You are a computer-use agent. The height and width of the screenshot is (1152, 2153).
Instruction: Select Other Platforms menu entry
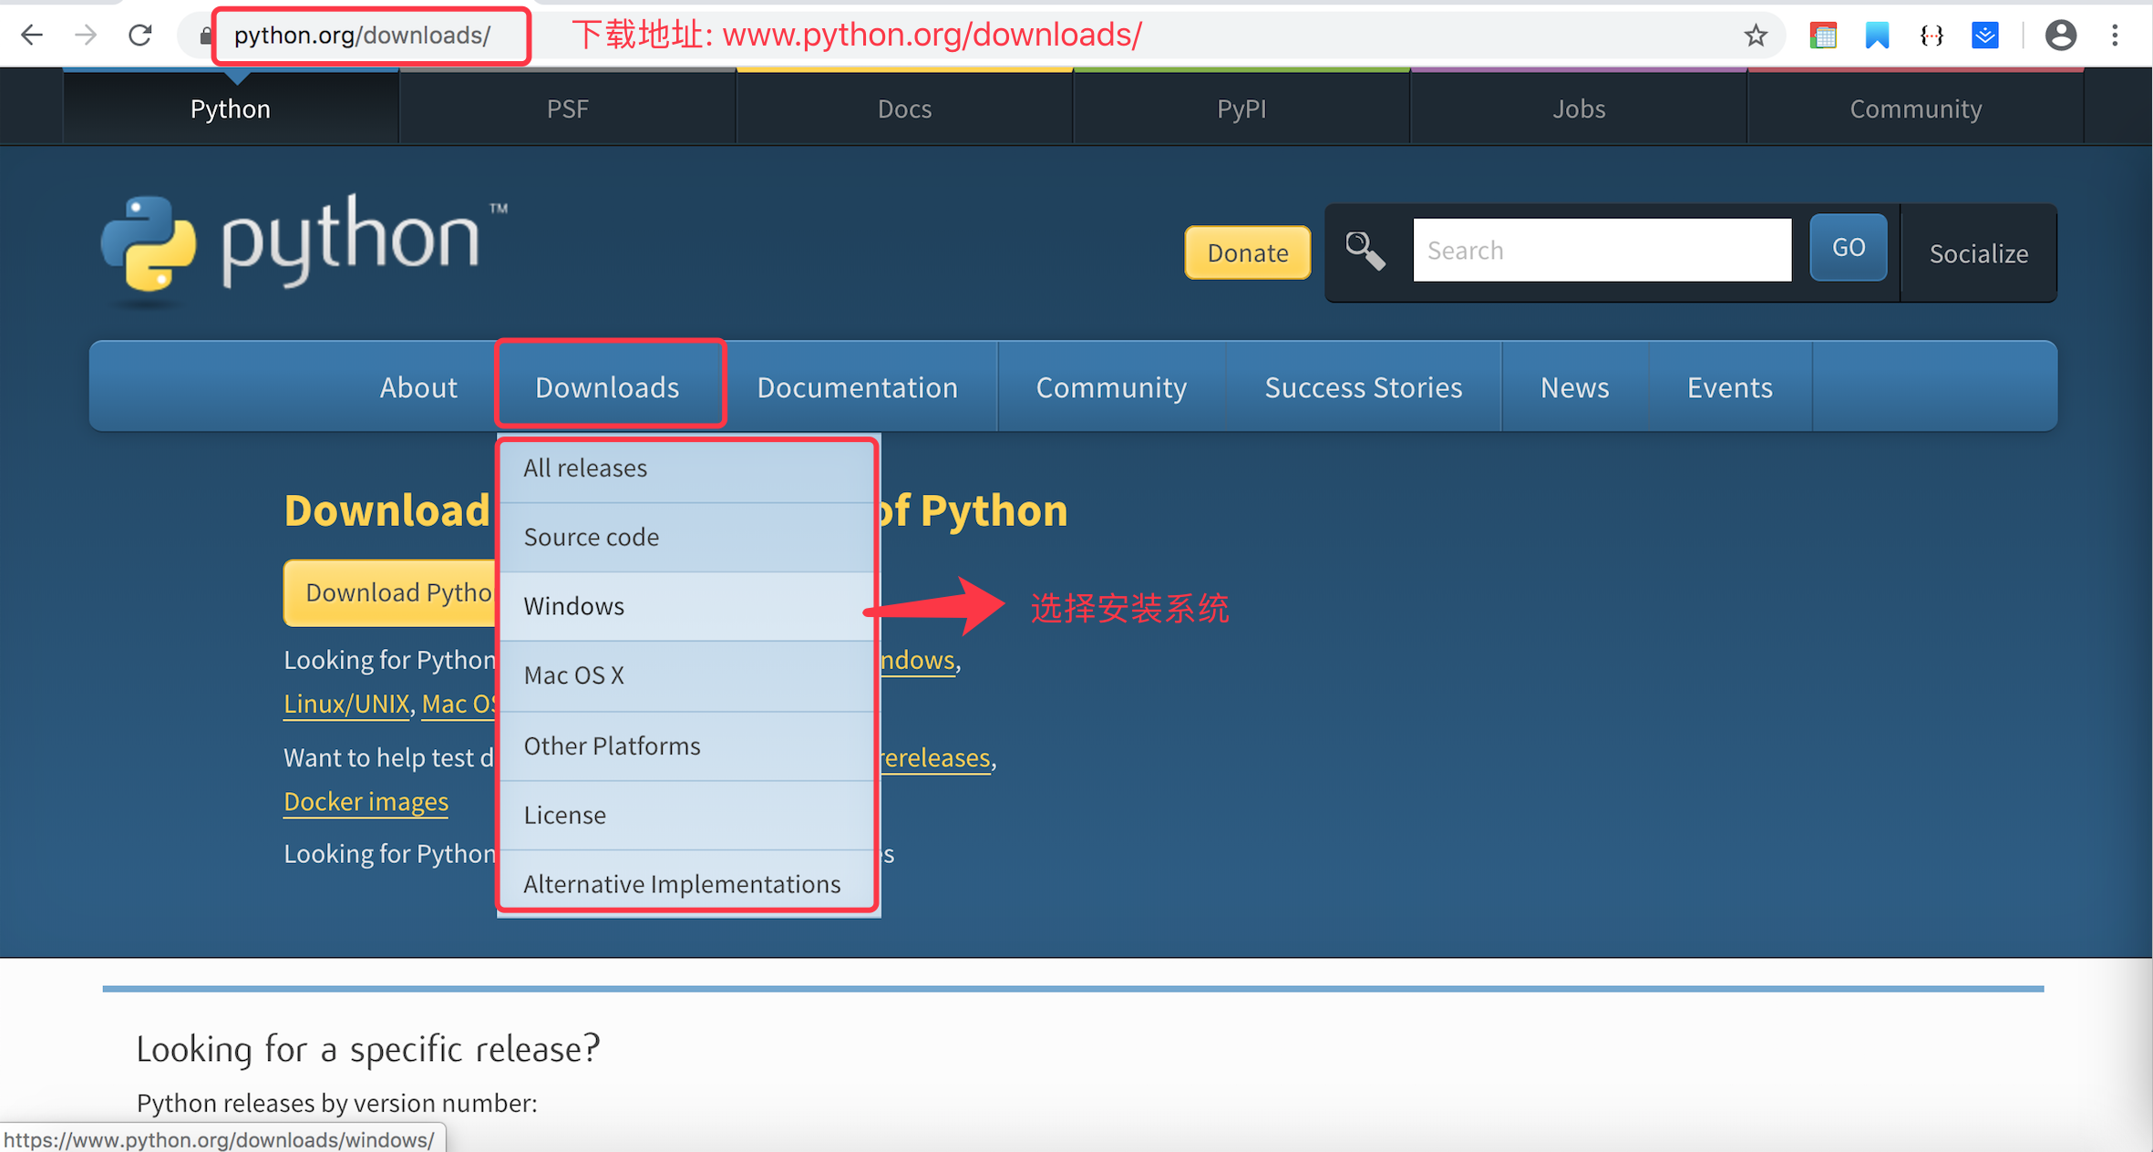coord(686,746)
